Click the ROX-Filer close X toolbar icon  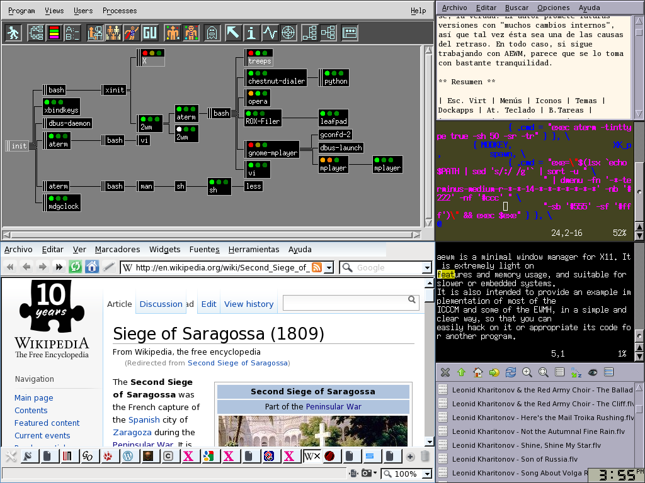pyautogui.click(x=445, y=372)
